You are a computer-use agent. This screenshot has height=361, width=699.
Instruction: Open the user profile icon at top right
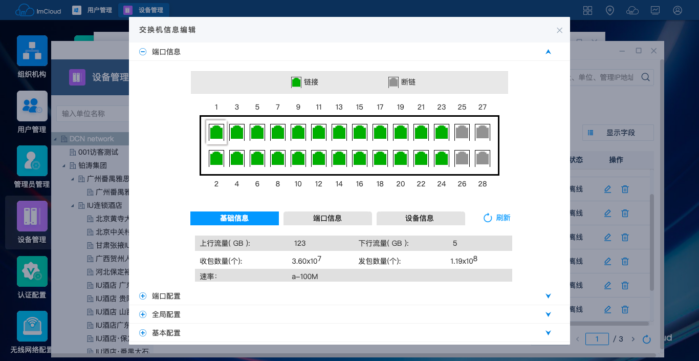tap(678, 10)
